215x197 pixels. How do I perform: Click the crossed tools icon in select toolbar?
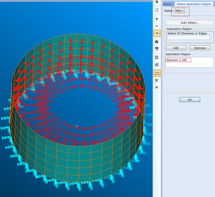pos(157,42)
